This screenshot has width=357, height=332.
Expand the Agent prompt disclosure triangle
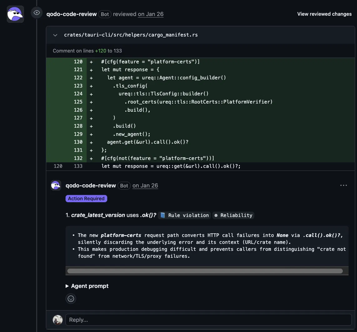pos(67,286)
